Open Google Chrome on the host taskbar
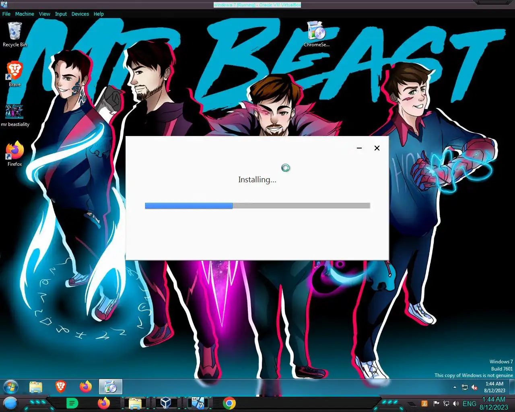This screenshot has height=412, width=515. point(229,403)
